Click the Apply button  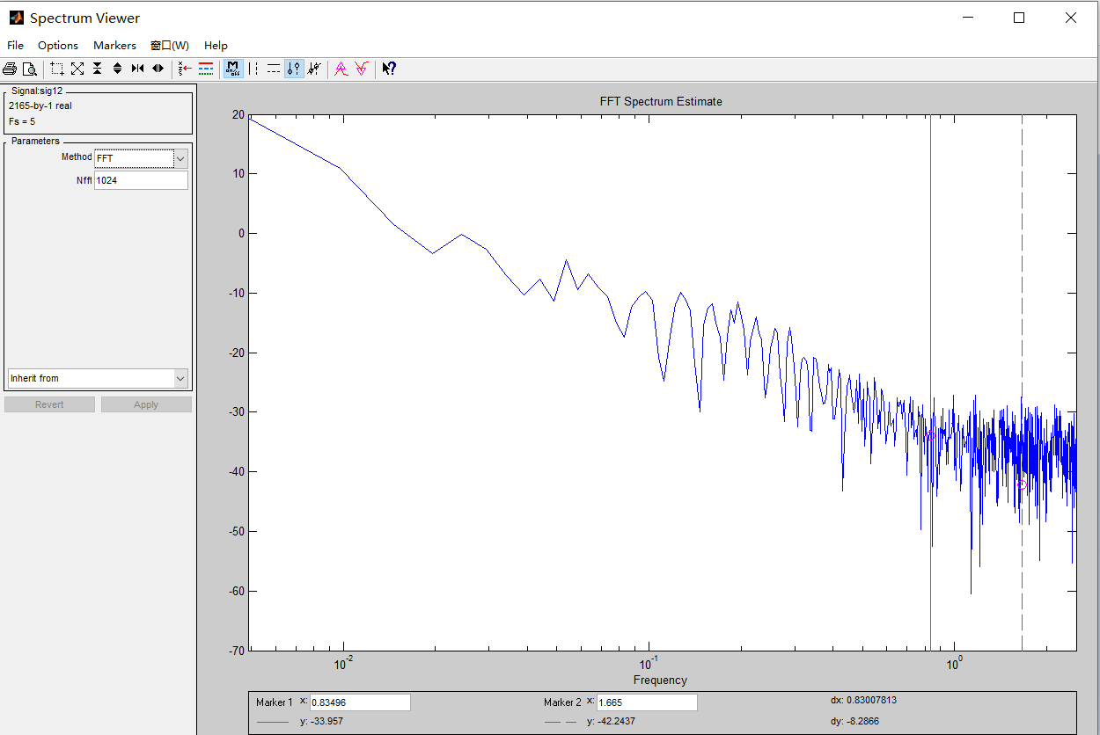coord(146,404)
